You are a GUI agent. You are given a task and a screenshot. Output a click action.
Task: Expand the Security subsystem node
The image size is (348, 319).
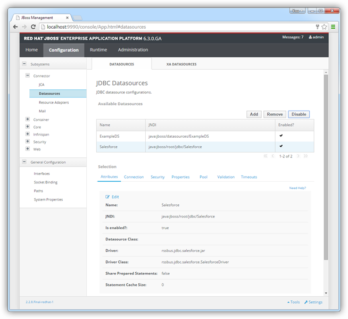click(x=28, y=142)
